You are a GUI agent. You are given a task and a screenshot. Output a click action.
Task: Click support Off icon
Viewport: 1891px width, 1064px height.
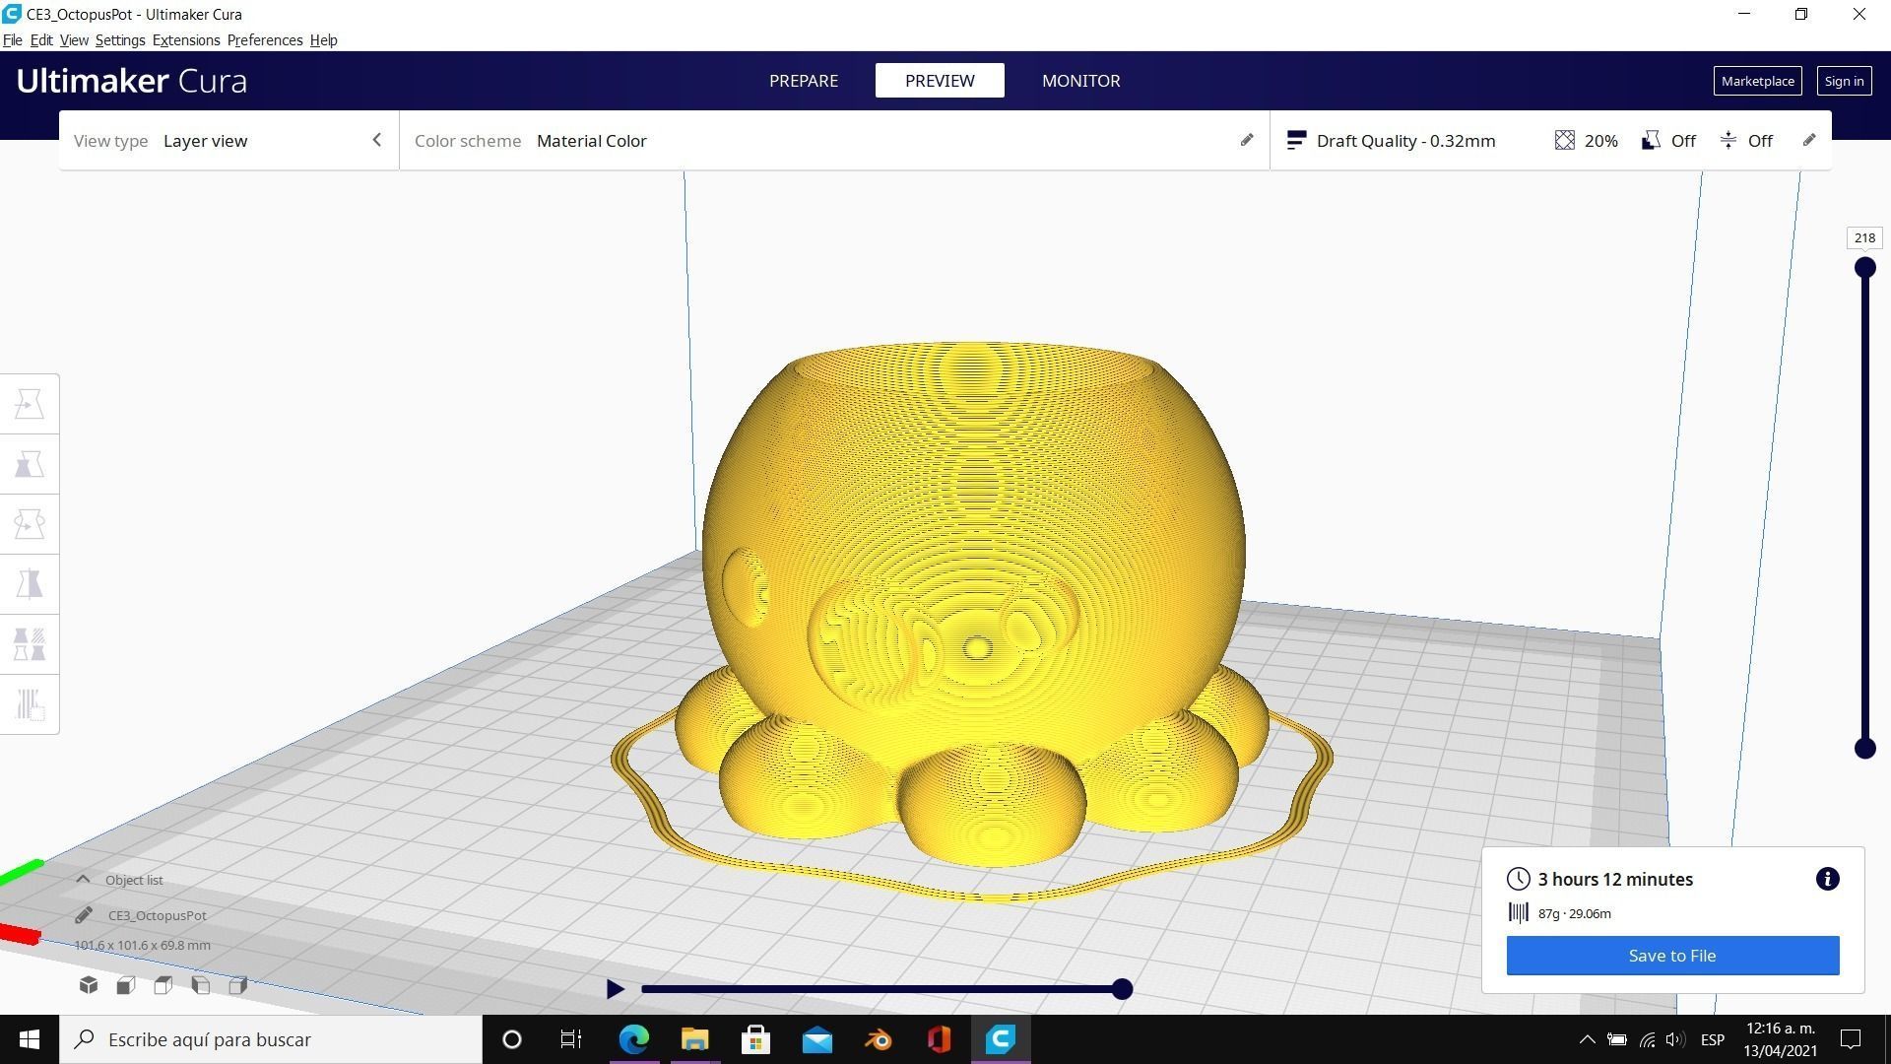1651,140
